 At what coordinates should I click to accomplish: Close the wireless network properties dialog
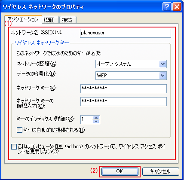pos(177,7)
